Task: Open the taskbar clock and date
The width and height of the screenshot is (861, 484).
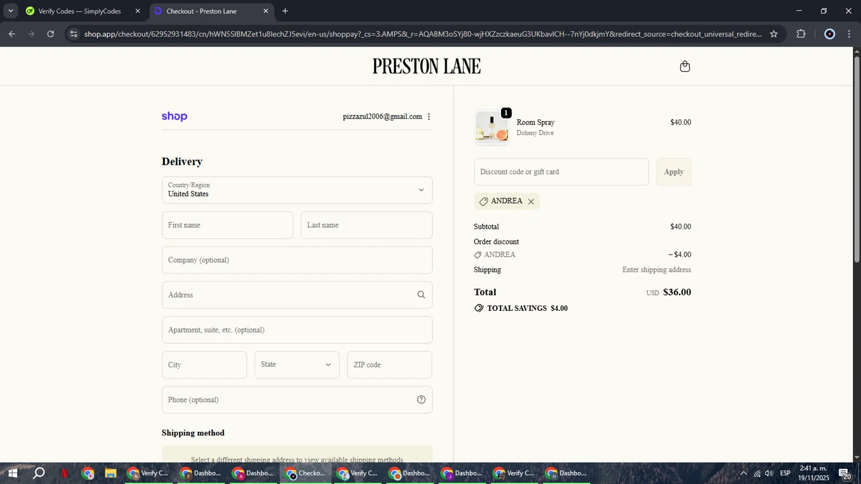Action: 813,474
